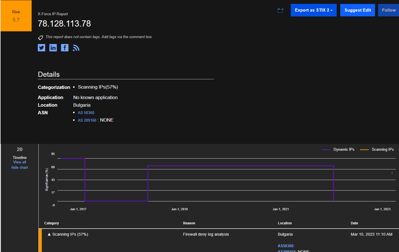Click Jan 1, 2019 axis label

point(180,209)
